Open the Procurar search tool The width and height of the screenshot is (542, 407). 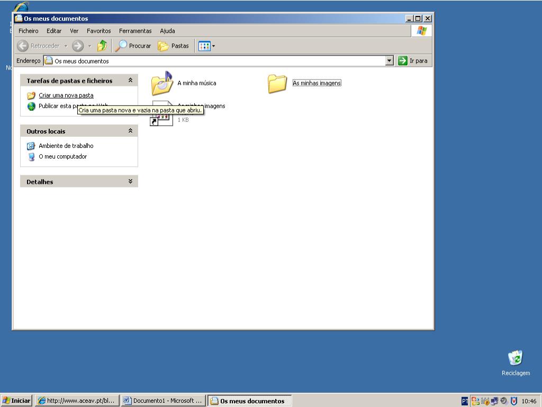[x=133, y=46]
